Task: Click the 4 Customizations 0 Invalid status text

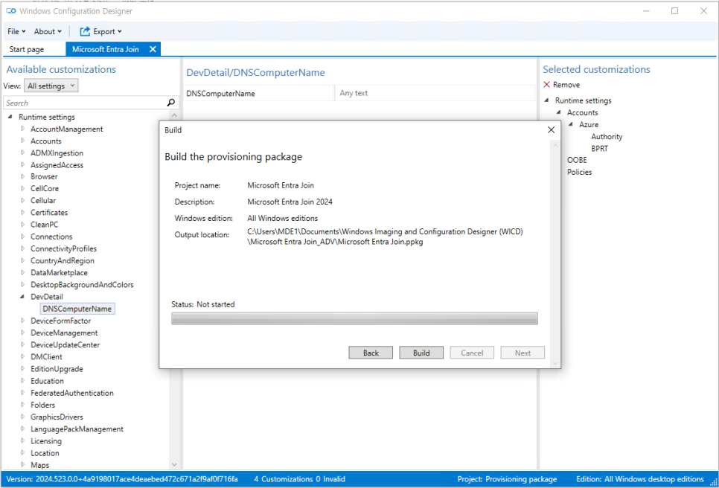Action: (299, 479)
